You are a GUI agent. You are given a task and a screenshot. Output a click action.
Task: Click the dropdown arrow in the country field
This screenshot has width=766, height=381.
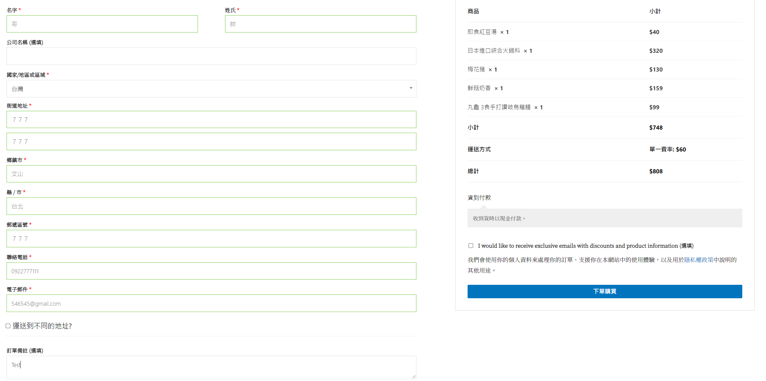pos(411,88)
